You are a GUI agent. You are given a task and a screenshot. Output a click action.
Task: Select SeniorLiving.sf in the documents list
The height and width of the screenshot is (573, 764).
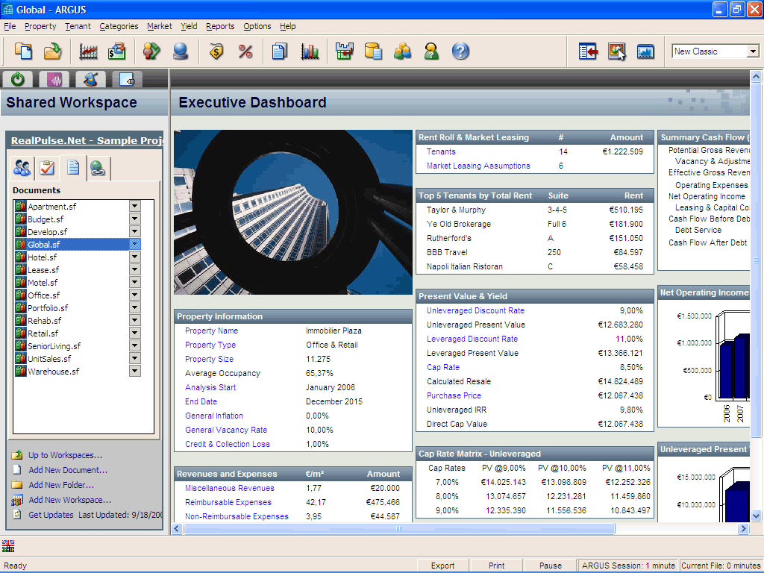(x=54, y=346)
